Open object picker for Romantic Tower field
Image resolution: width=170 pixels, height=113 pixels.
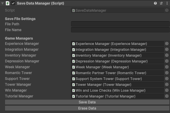(167, 73)
